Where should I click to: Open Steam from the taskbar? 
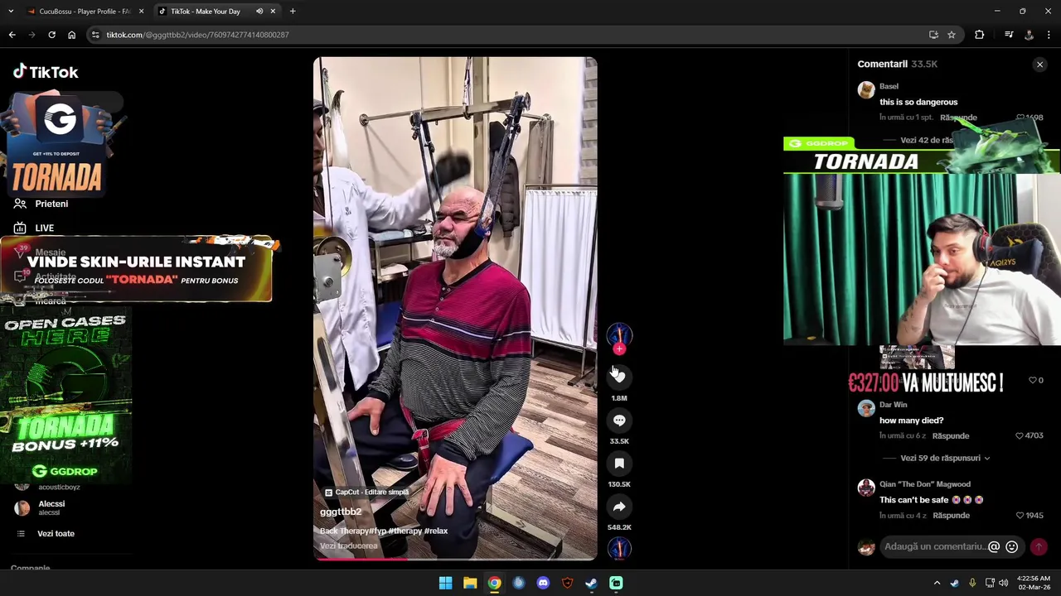592,584
